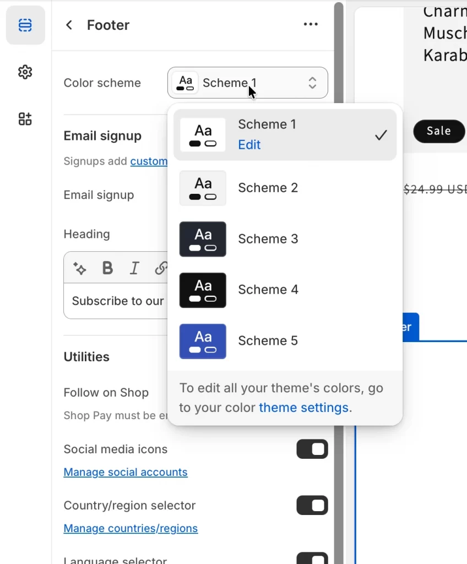Apply italic formatting in Heading editor
The height and width of the screenshot is (564, 467).
point(134,268)
